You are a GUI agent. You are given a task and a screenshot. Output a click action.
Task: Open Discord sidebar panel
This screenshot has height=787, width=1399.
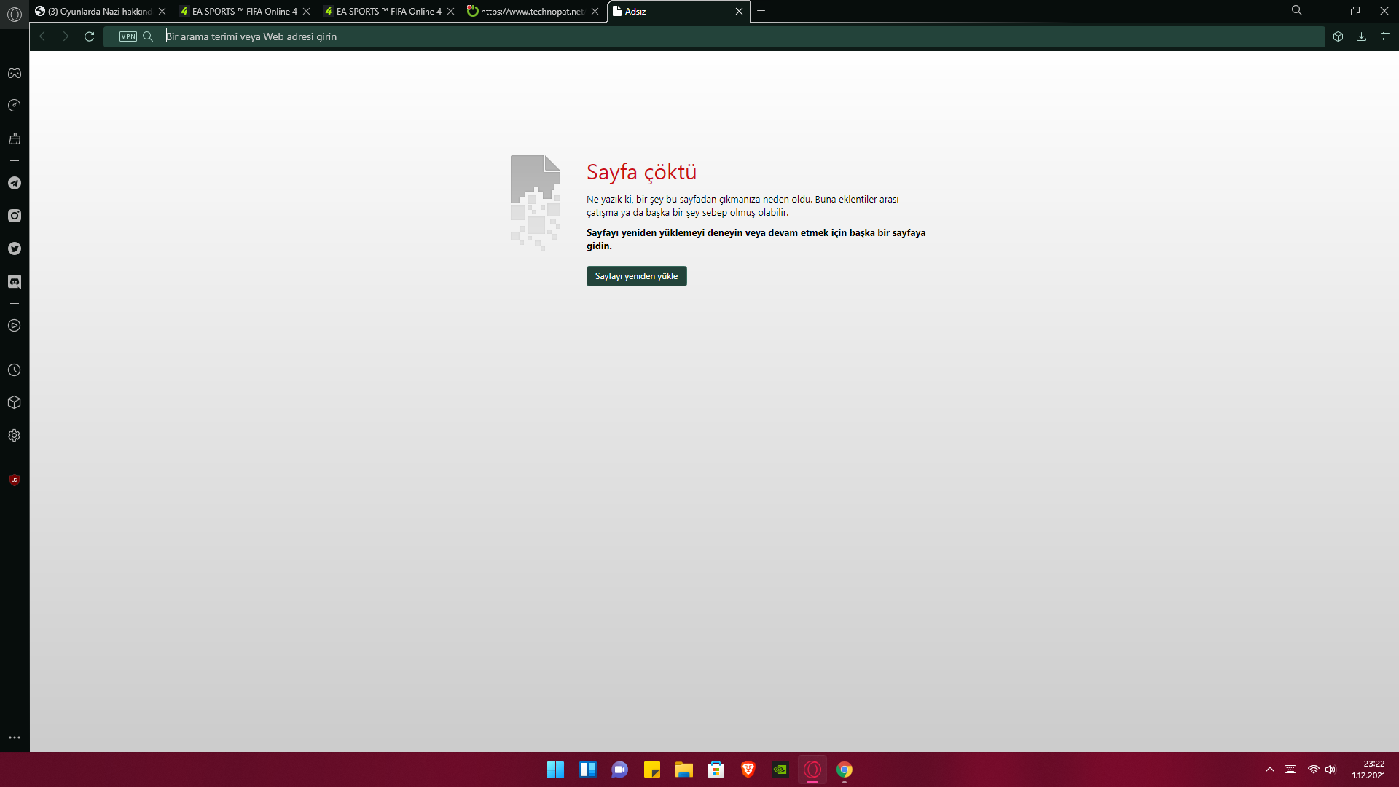(15, 281)
